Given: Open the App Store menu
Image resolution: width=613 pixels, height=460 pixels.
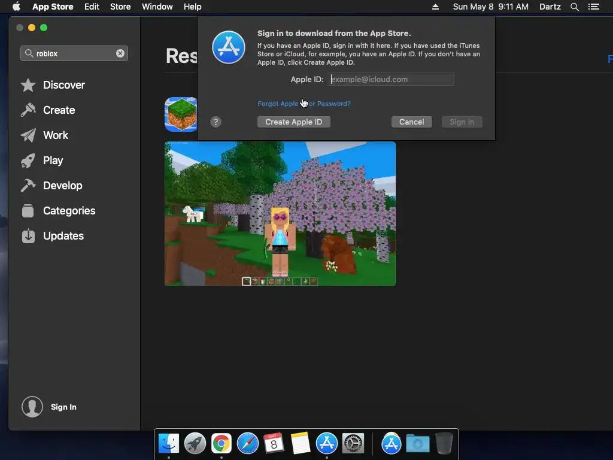Looking at the screenshot, I should point(53,7).
